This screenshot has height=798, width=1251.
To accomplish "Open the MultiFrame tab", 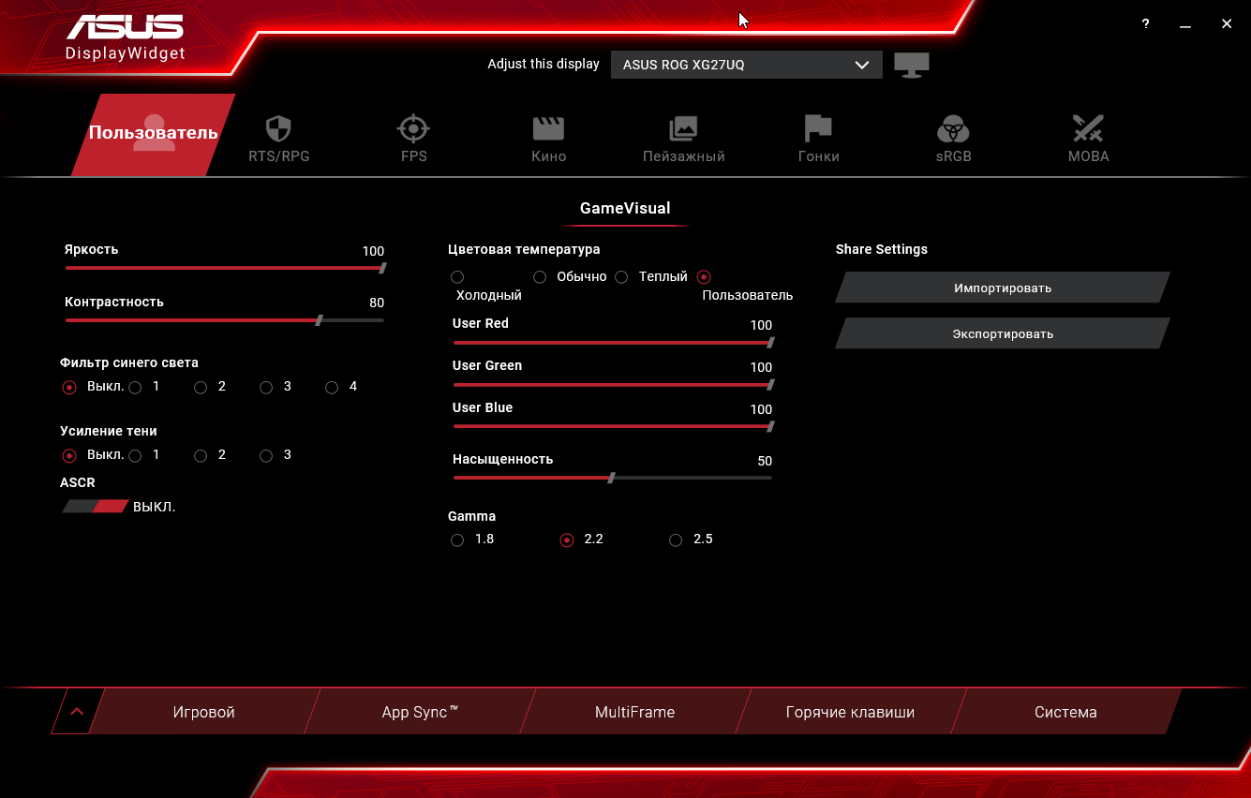I will tap(634, 712).
